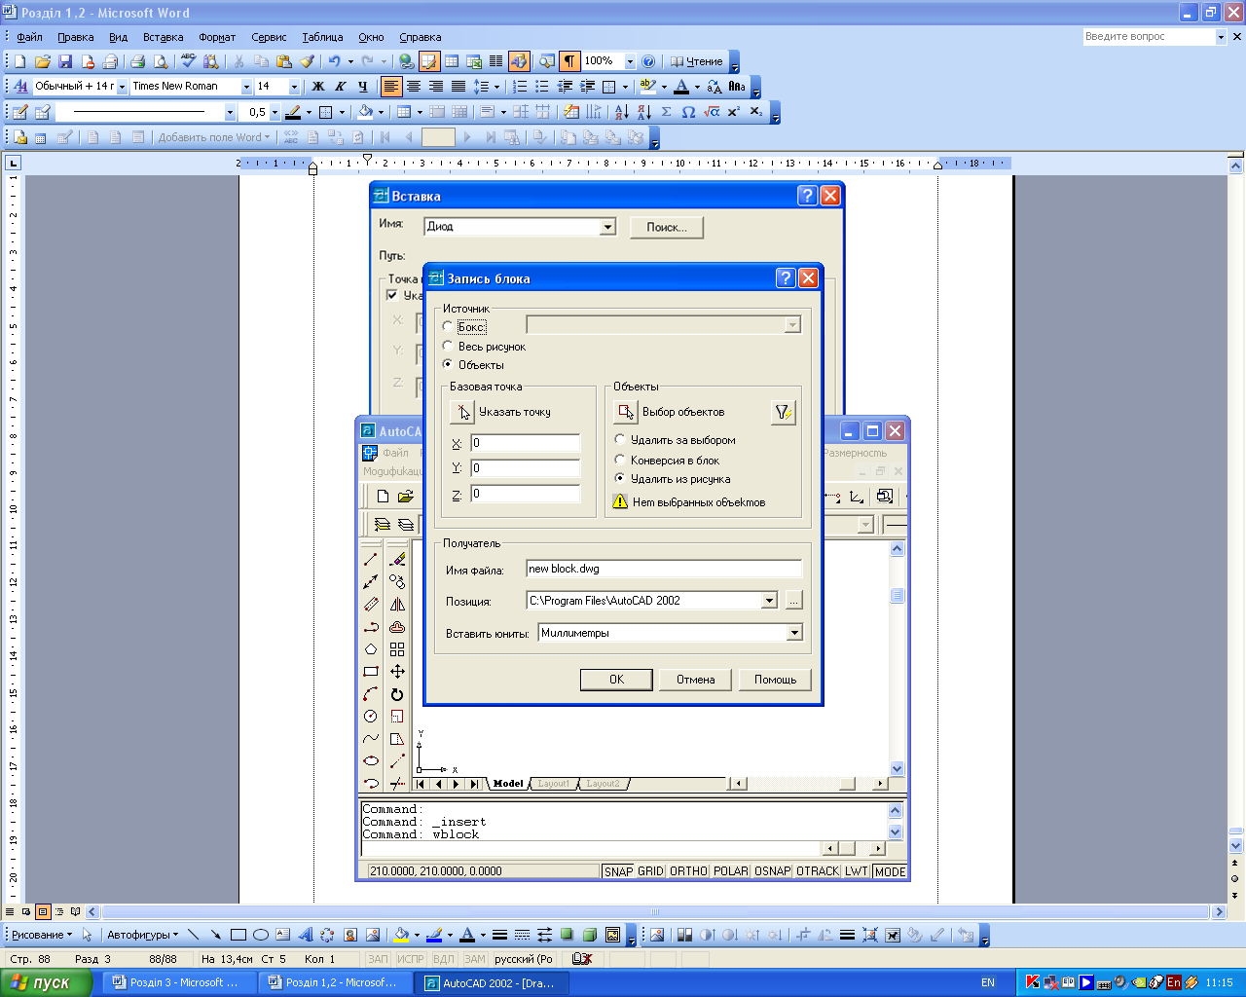Expand the 'Имя' Диод dropdown in Вставка dialog
Viewport: 1246px width, 997px height.
point(607,227)
